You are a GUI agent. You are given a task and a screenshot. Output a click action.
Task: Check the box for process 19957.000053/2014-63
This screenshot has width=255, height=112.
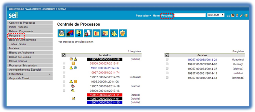[167, 64]
